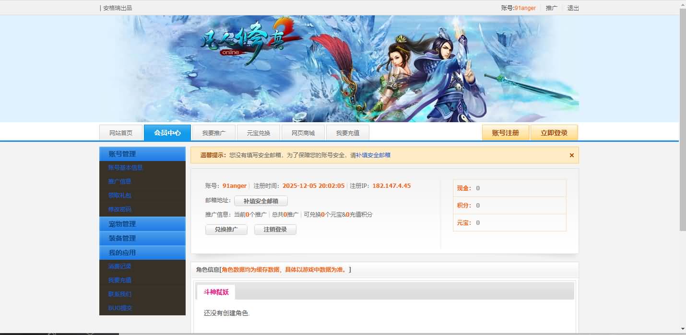This screenshot has height=335, width=686.
Task: Select the 会员中心 nav tab
Action: 167,133
